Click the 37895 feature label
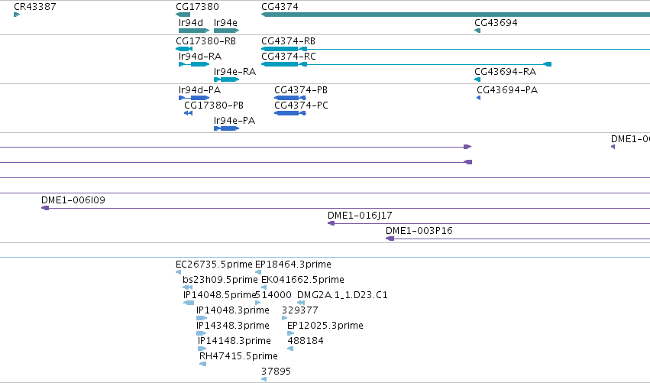Image resolution: width=650 pixels, height=383 pixels. (276, 372)
